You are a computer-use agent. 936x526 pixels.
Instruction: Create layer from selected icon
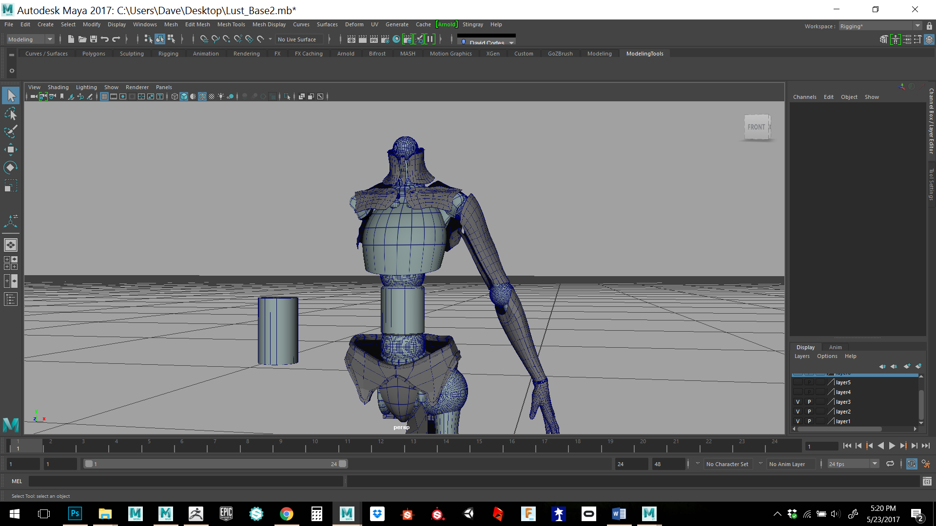918,366
